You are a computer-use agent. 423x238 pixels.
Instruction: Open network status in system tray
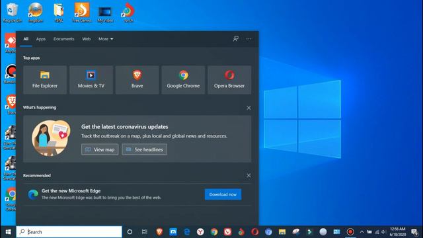(x=377, y=232)
